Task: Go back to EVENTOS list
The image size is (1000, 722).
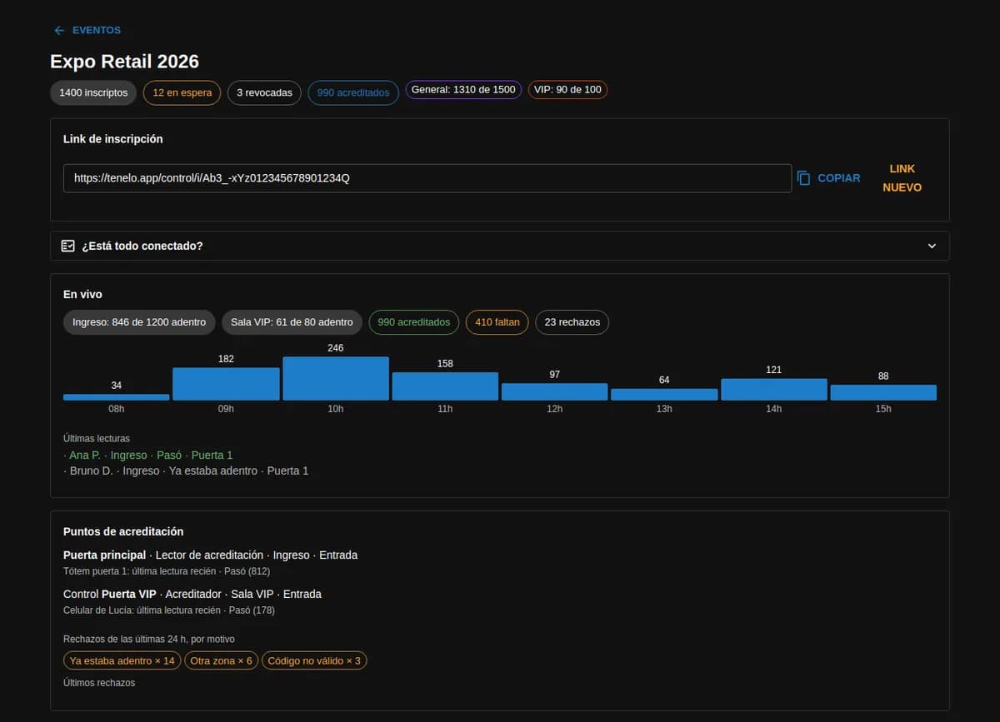Action: (x=87, y=30)
